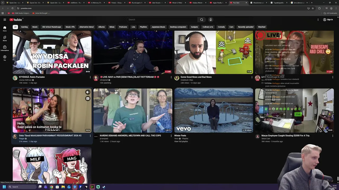Open more options for KYYDISSÄ: Robin Packalen
The image size is (339, 190).
click(90, 77)
